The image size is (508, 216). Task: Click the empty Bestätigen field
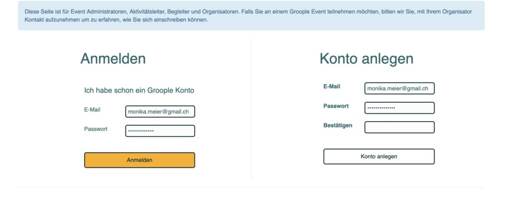tap(399, 128)
